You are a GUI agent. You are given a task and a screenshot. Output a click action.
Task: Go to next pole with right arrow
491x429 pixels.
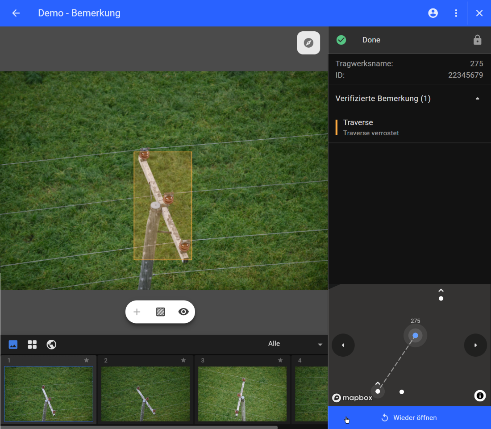tap(475, 345)
